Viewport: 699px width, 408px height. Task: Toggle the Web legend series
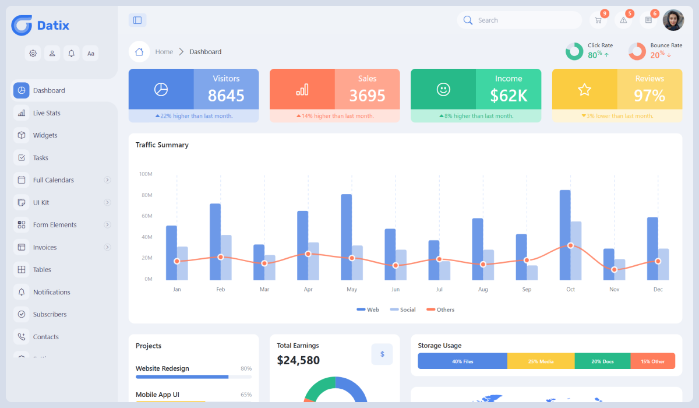pos(368,309)
